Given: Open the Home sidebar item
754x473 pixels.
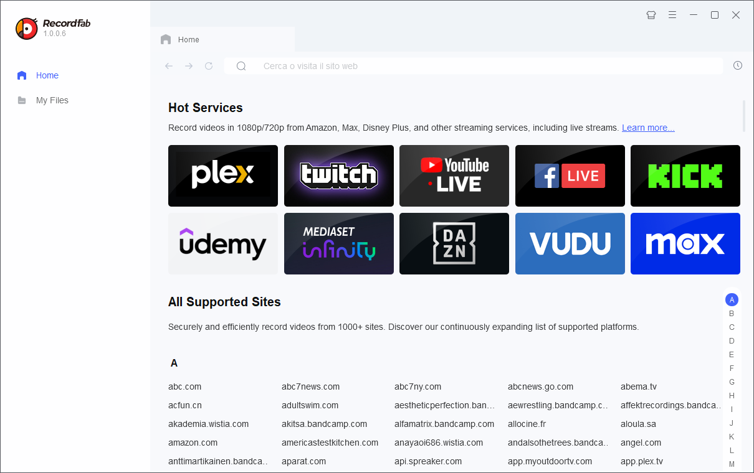Looking at the screenshot, I should (38, 75).
